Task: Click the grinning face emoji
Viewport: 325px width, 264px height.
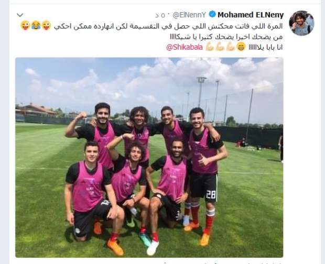Action: (241, 47)
